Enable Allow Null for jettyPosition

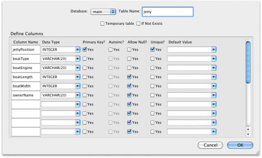point(129,50)
